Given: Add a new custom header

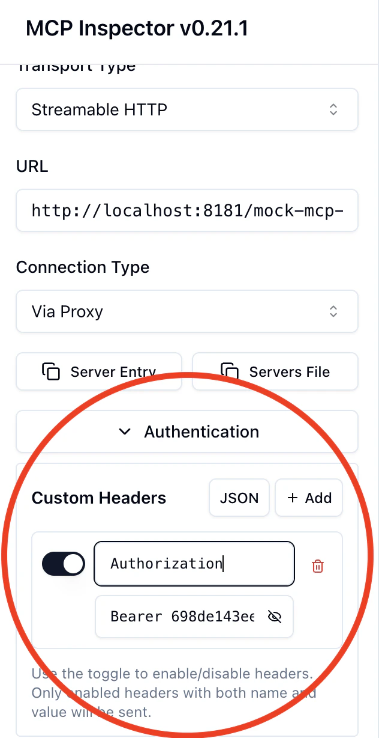Looking at the screenshot, I should [309, 498].
